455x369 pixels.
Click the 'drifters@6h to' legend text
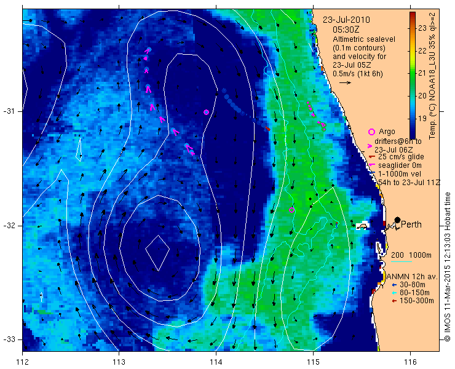(x=398, y=141)
